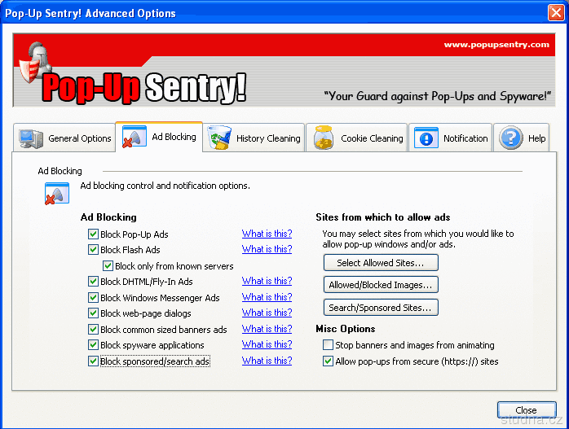Viewport: 569px width, 429px height.
Task: Toggle Block web-page dialogs
Action: pos(93,313)
